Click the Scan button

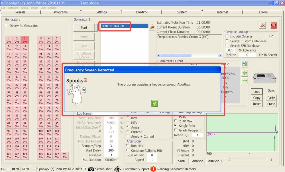[x=181, y=161]
